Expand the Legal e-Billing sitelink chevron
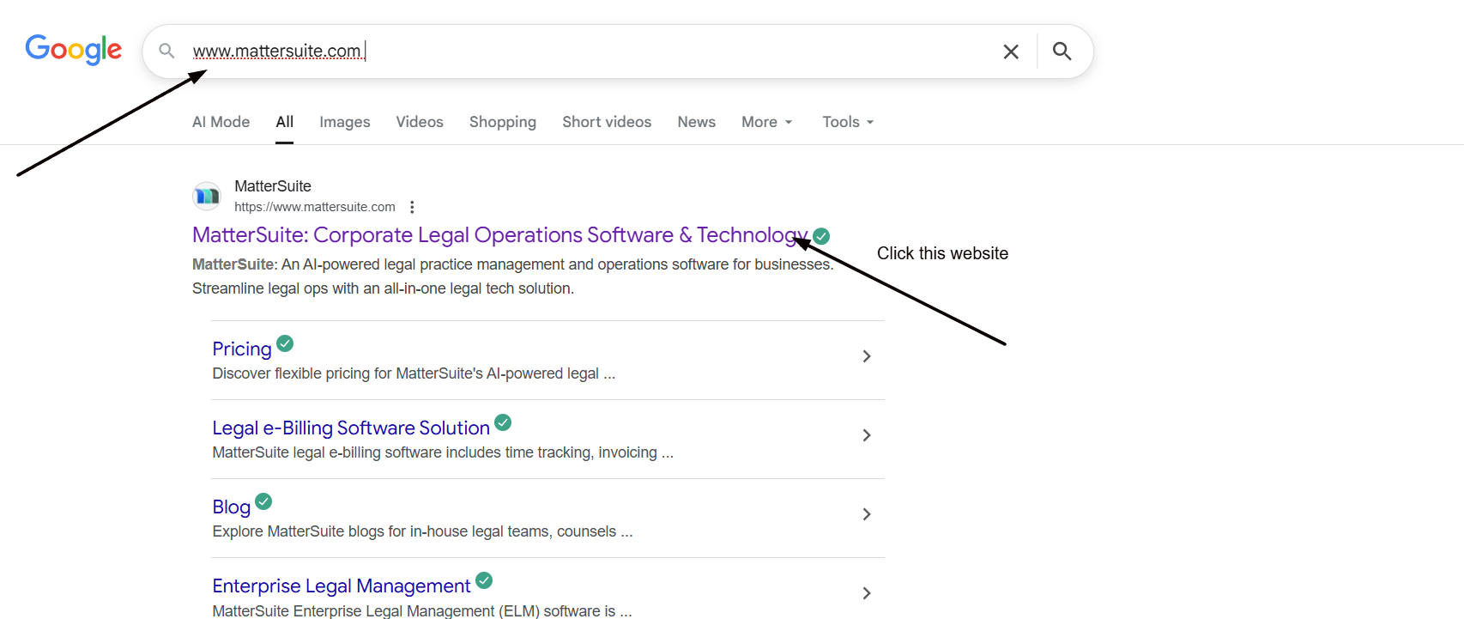 click(867, 435)
